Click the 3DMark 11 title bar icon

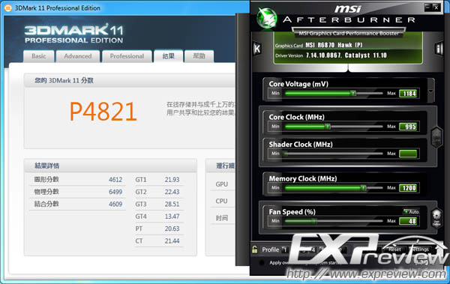8,8
